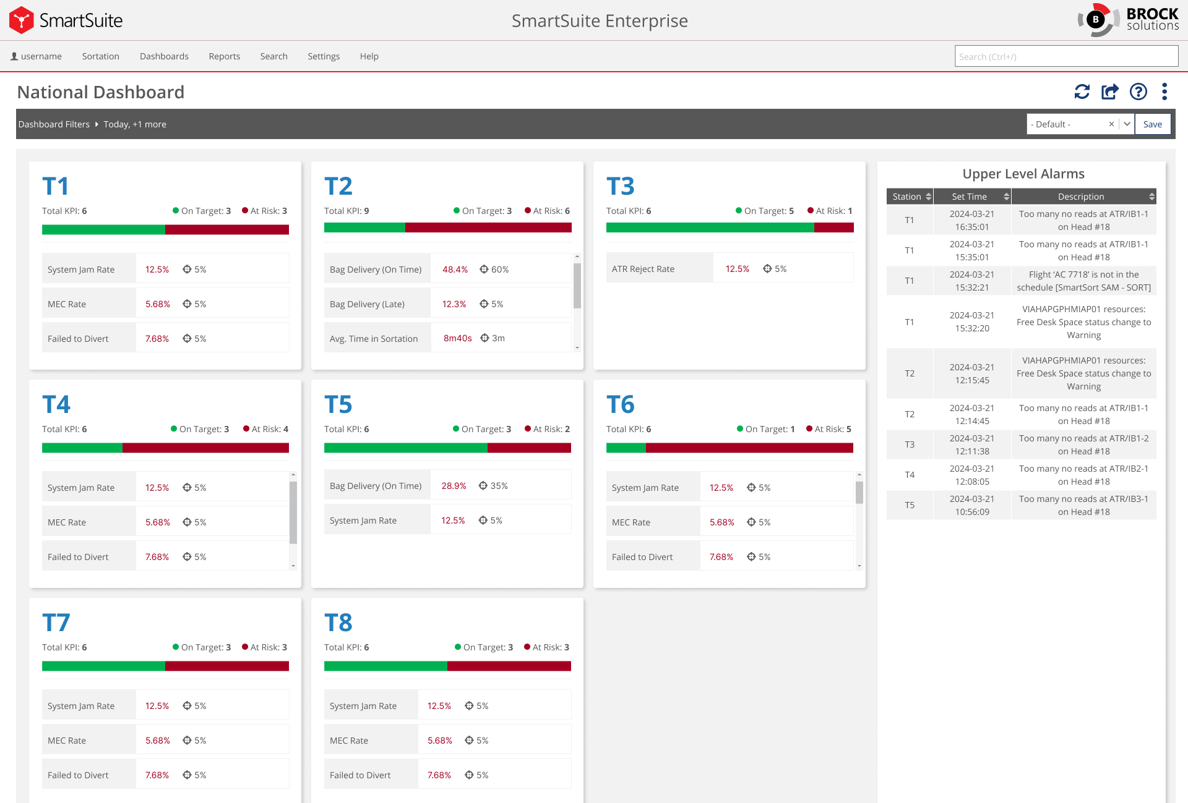1188x803 pixels.
Task: Open the vertical three-dot options menu
Action: tap(1164, 91)
